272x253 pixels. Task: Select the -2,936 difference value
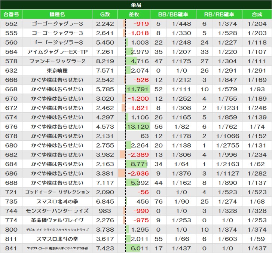click(x=138, y=174)
